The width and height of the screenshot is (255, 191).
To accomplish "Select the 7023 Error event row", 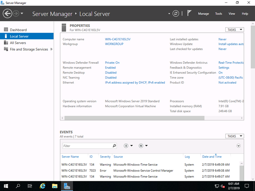I will 150,171.
